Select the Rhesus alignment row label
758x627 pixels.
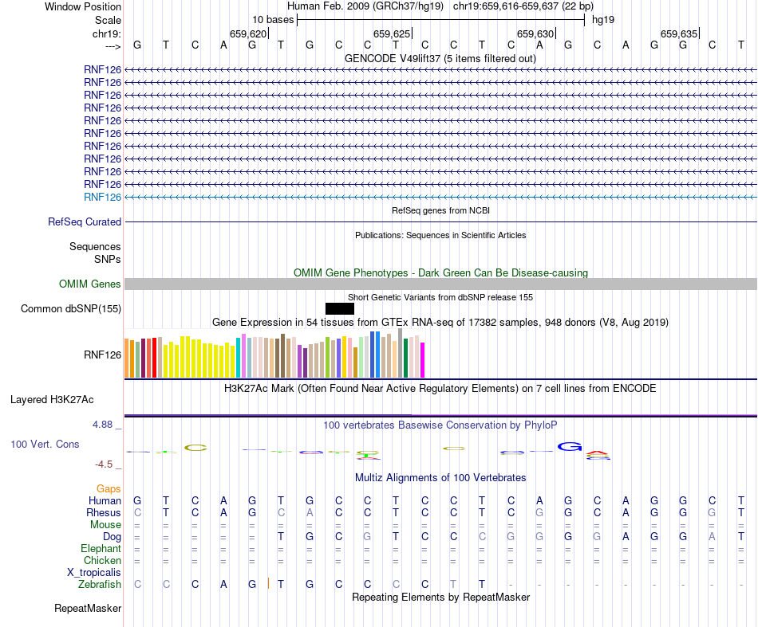point(104,512)
